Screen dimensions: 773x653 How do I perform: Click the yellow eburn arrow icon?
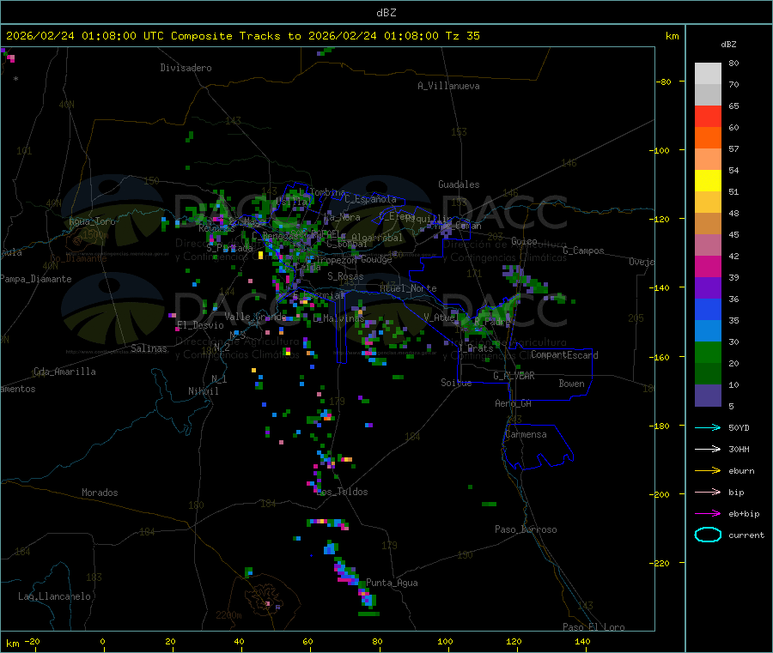tap(708, 471)
